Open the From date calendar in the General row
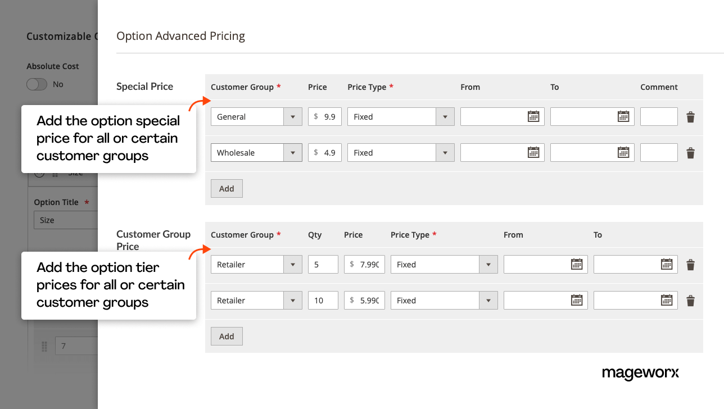This screenshot has height=409, width=724. tap(533, 116)
